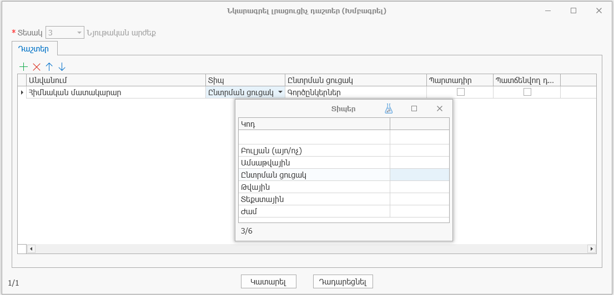The width and height of the screenshot is (614, 295).
Task: Select the Գործընկերներ cell
Action: [355, 92]
